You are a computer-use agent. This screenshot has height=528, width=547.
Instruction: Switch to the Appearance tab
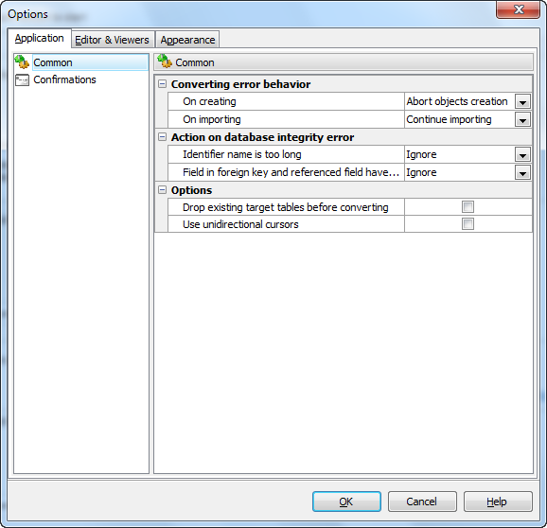(187, 40)
